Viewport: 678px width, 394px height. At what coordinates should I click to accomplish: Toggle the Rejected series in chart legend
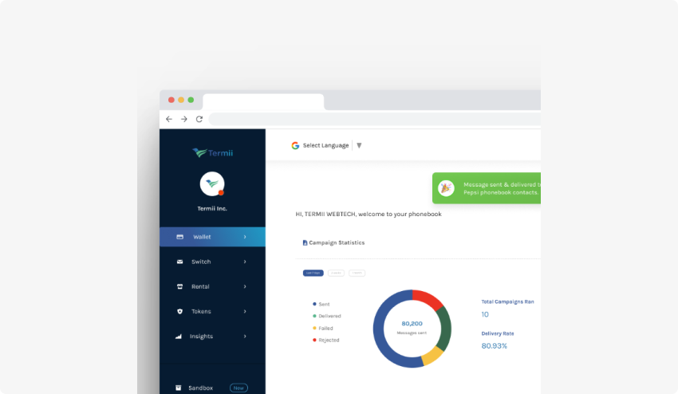328,340
